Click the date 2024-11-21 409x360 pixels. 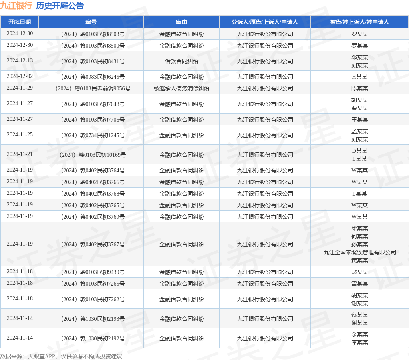[20, 154]
